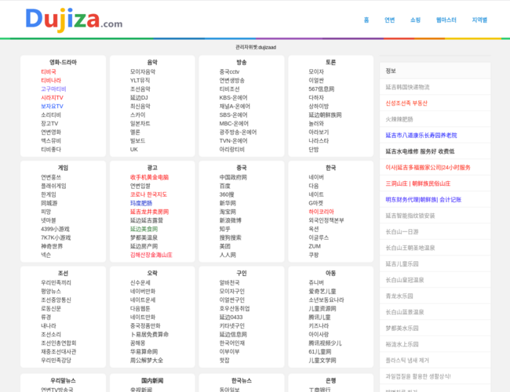The width and height of the screenshot is (510, 392).
Task: Open the 百度 link
Action: [x=225, y=187]
